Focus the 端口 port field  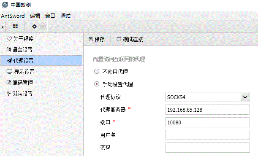[x=208, y=122]
